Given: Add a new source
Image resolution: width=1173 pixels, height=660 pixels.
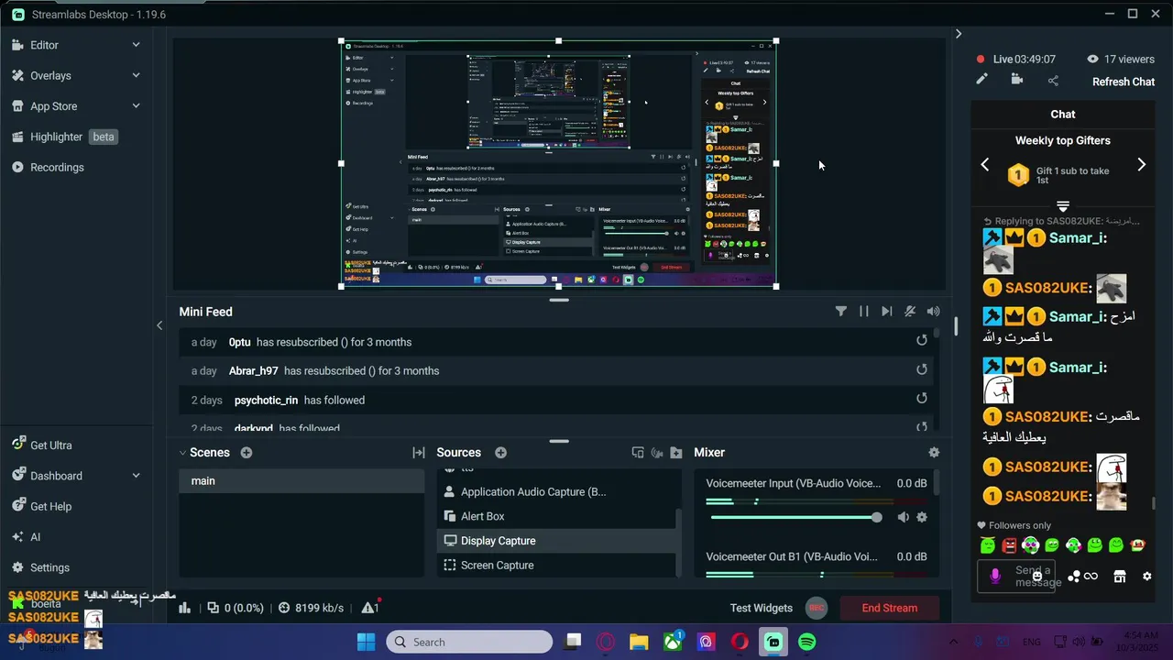Looking at the screenshot, I should (x=500, y=453).
